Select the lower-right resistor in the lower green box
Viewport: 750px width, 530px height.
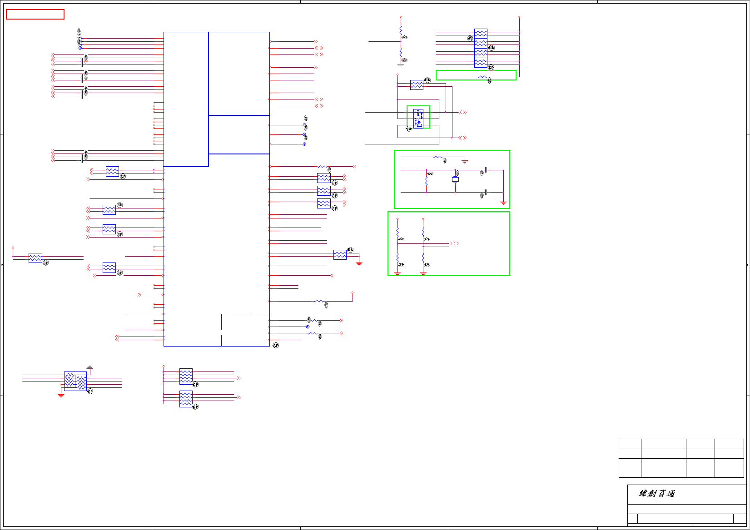pos(423,258)
